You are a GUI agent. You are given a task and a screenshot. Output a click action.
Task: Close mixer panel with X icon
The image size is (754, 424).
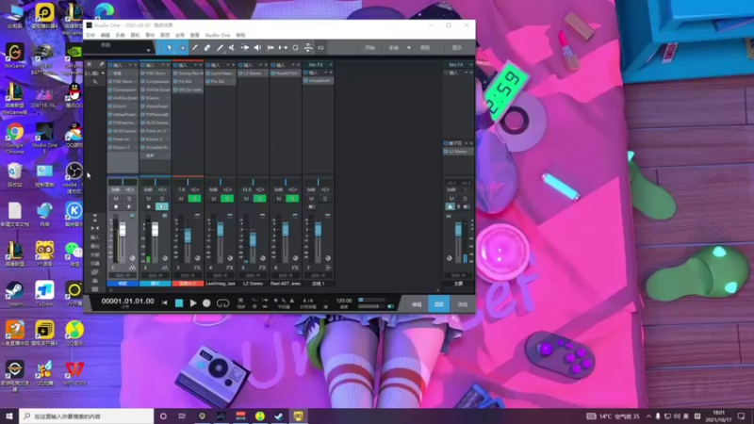click(x=89, y=64)
